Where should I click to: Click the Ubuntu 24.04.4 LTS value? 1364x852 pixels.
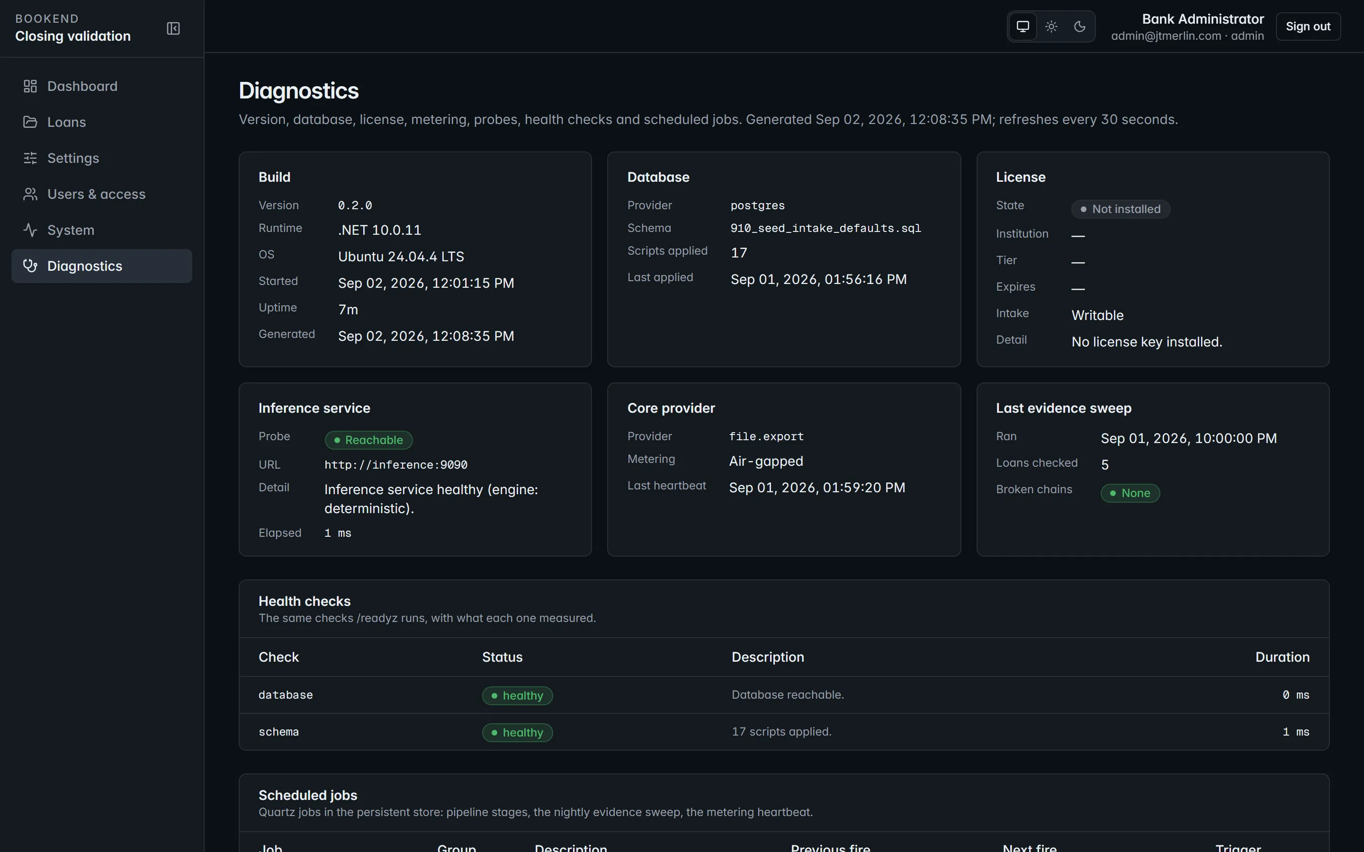click(x=401, y=257)
